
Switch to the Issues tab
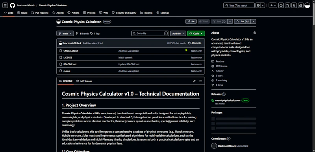pyautogui.click(x=22, y=13)
